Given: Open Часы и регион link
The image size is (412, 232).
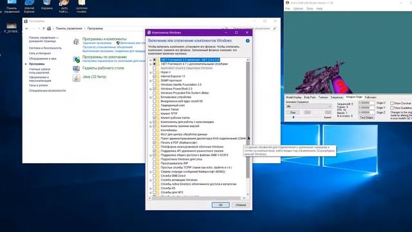Looking at the screenshot, I should [x=39, y=85].
